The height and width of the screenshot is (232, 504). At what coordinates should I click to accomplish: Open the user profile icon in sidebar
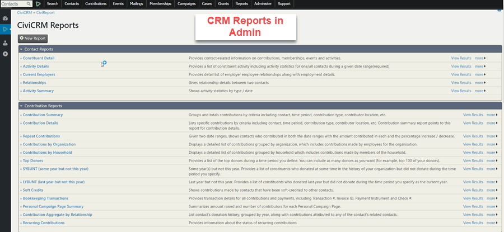point(5,43)
